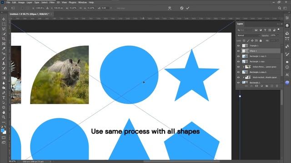This screenshot has width=291, height=163.
Task: Select the Frame tool
Action: pos(4,44)
